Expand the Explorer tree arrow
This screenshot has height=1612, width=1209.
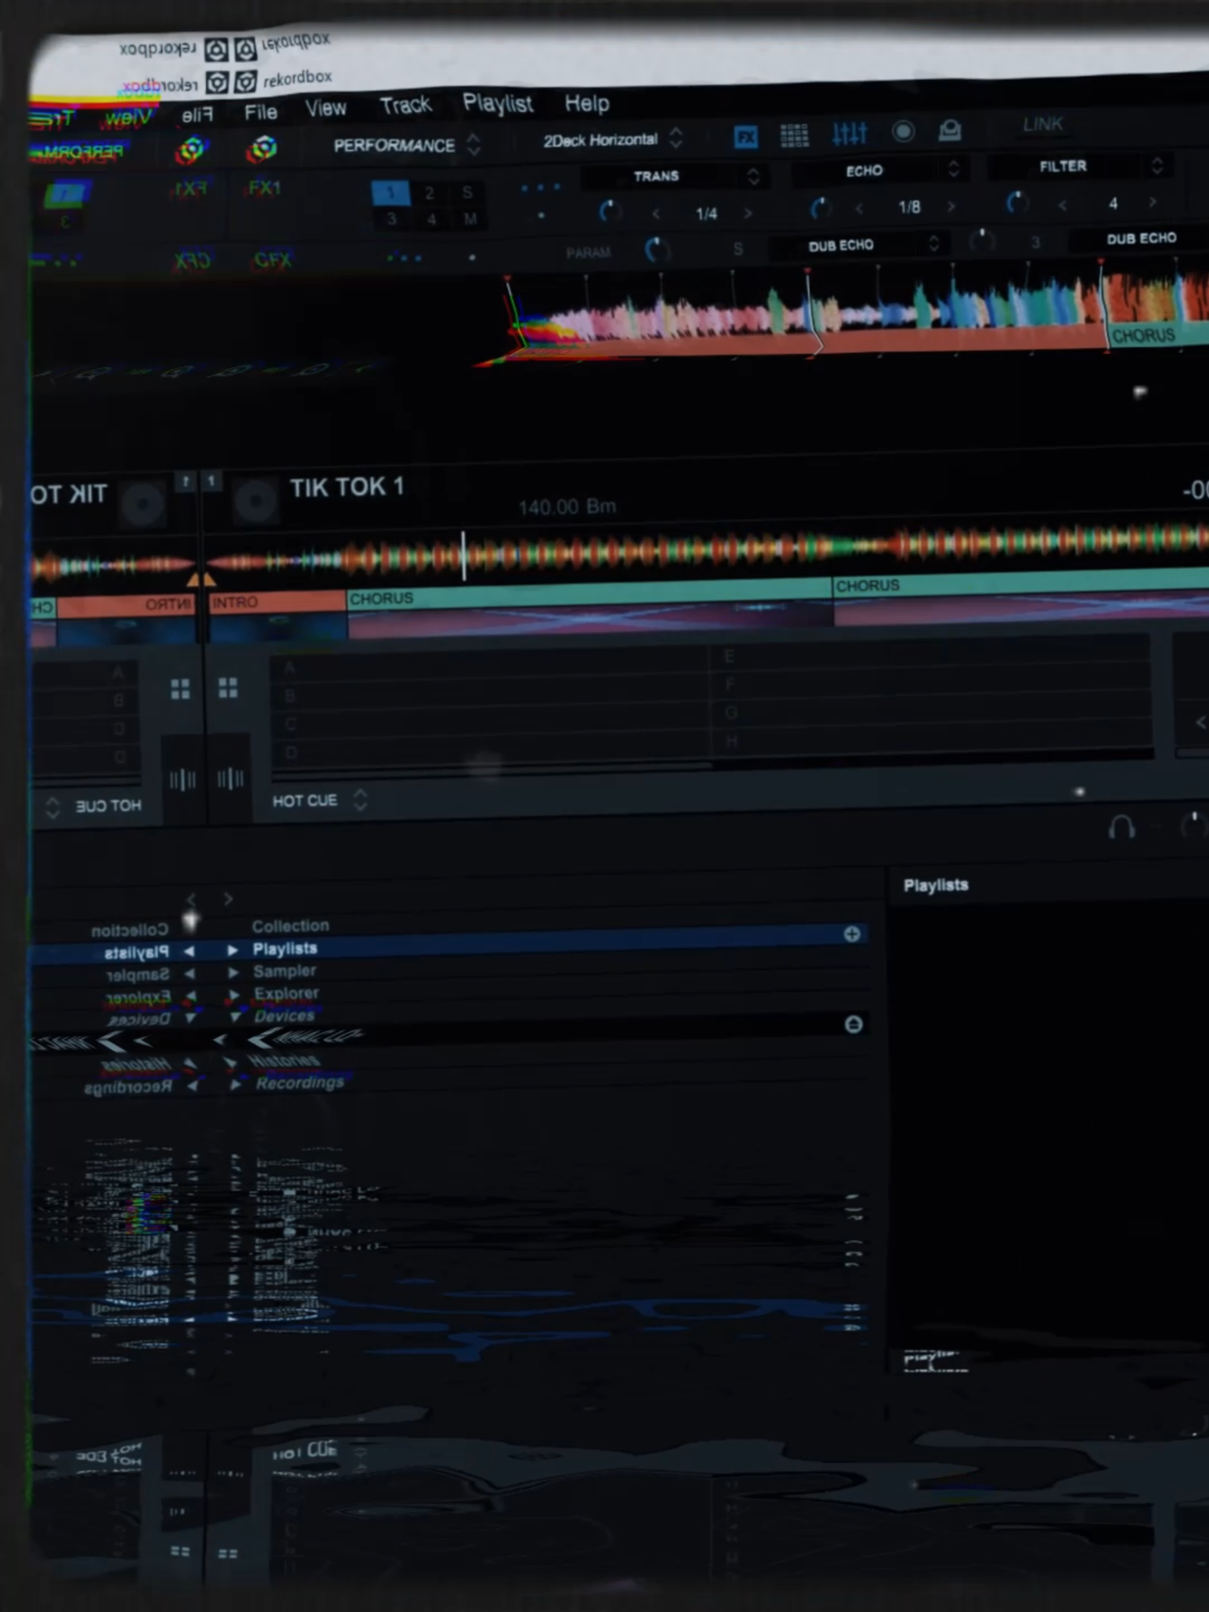pyautogui.click(x=235, y=995)
